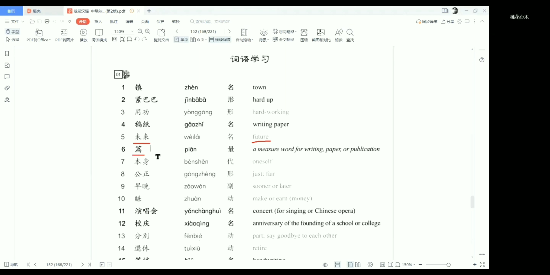Image resolution: width=550 pixels, height=275 pixels.
Task: Click the status bar zoom slider handle
Action: tap(448, 265)
